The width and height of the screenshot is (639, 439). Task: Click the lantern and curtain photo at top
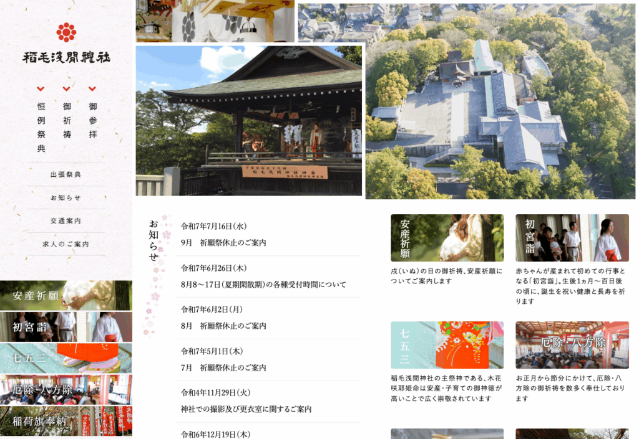[x=215, y=21]
